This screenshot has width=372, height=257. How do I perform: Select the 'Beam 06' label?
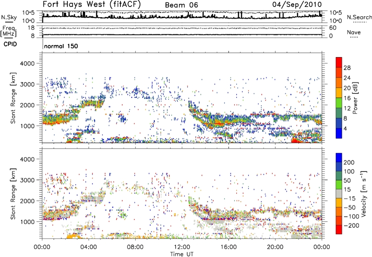point(181,5)
